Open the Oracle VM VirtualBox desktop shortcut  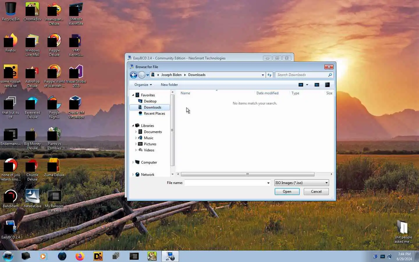(76, 107)
